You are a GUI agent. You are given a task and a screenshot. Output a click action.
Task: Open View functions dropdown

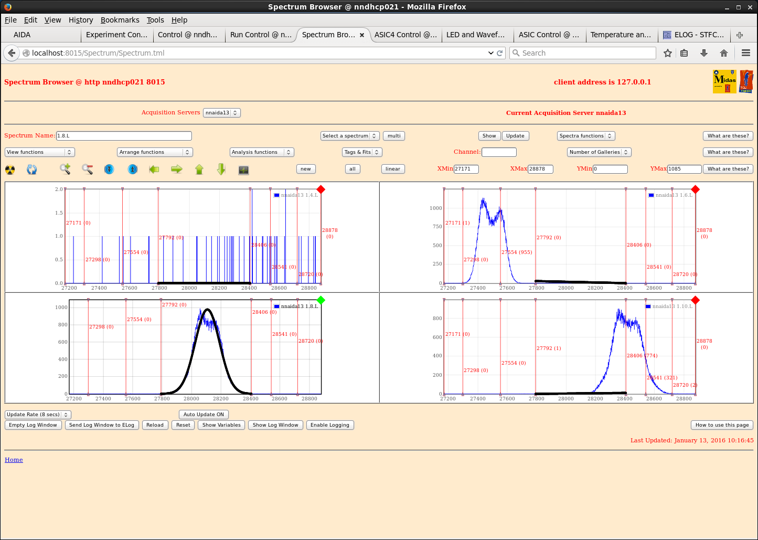click(x=40, y=152)
